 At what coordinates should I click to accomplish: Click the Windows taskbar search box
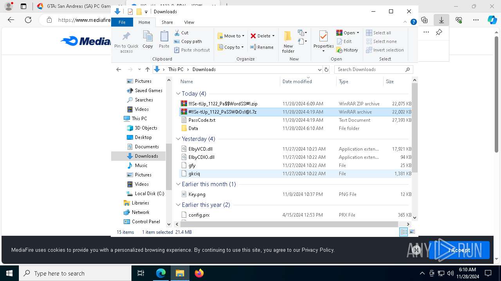point(75,273)
